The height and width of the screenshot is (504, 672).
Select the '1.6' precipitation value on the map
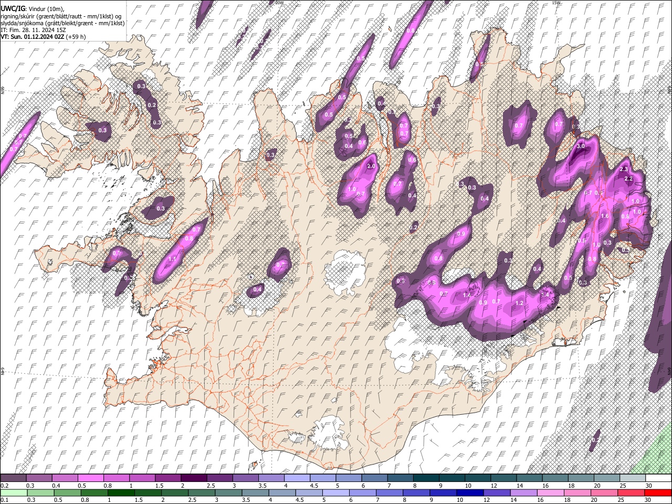pyautogui.click(x=604, y=216)
